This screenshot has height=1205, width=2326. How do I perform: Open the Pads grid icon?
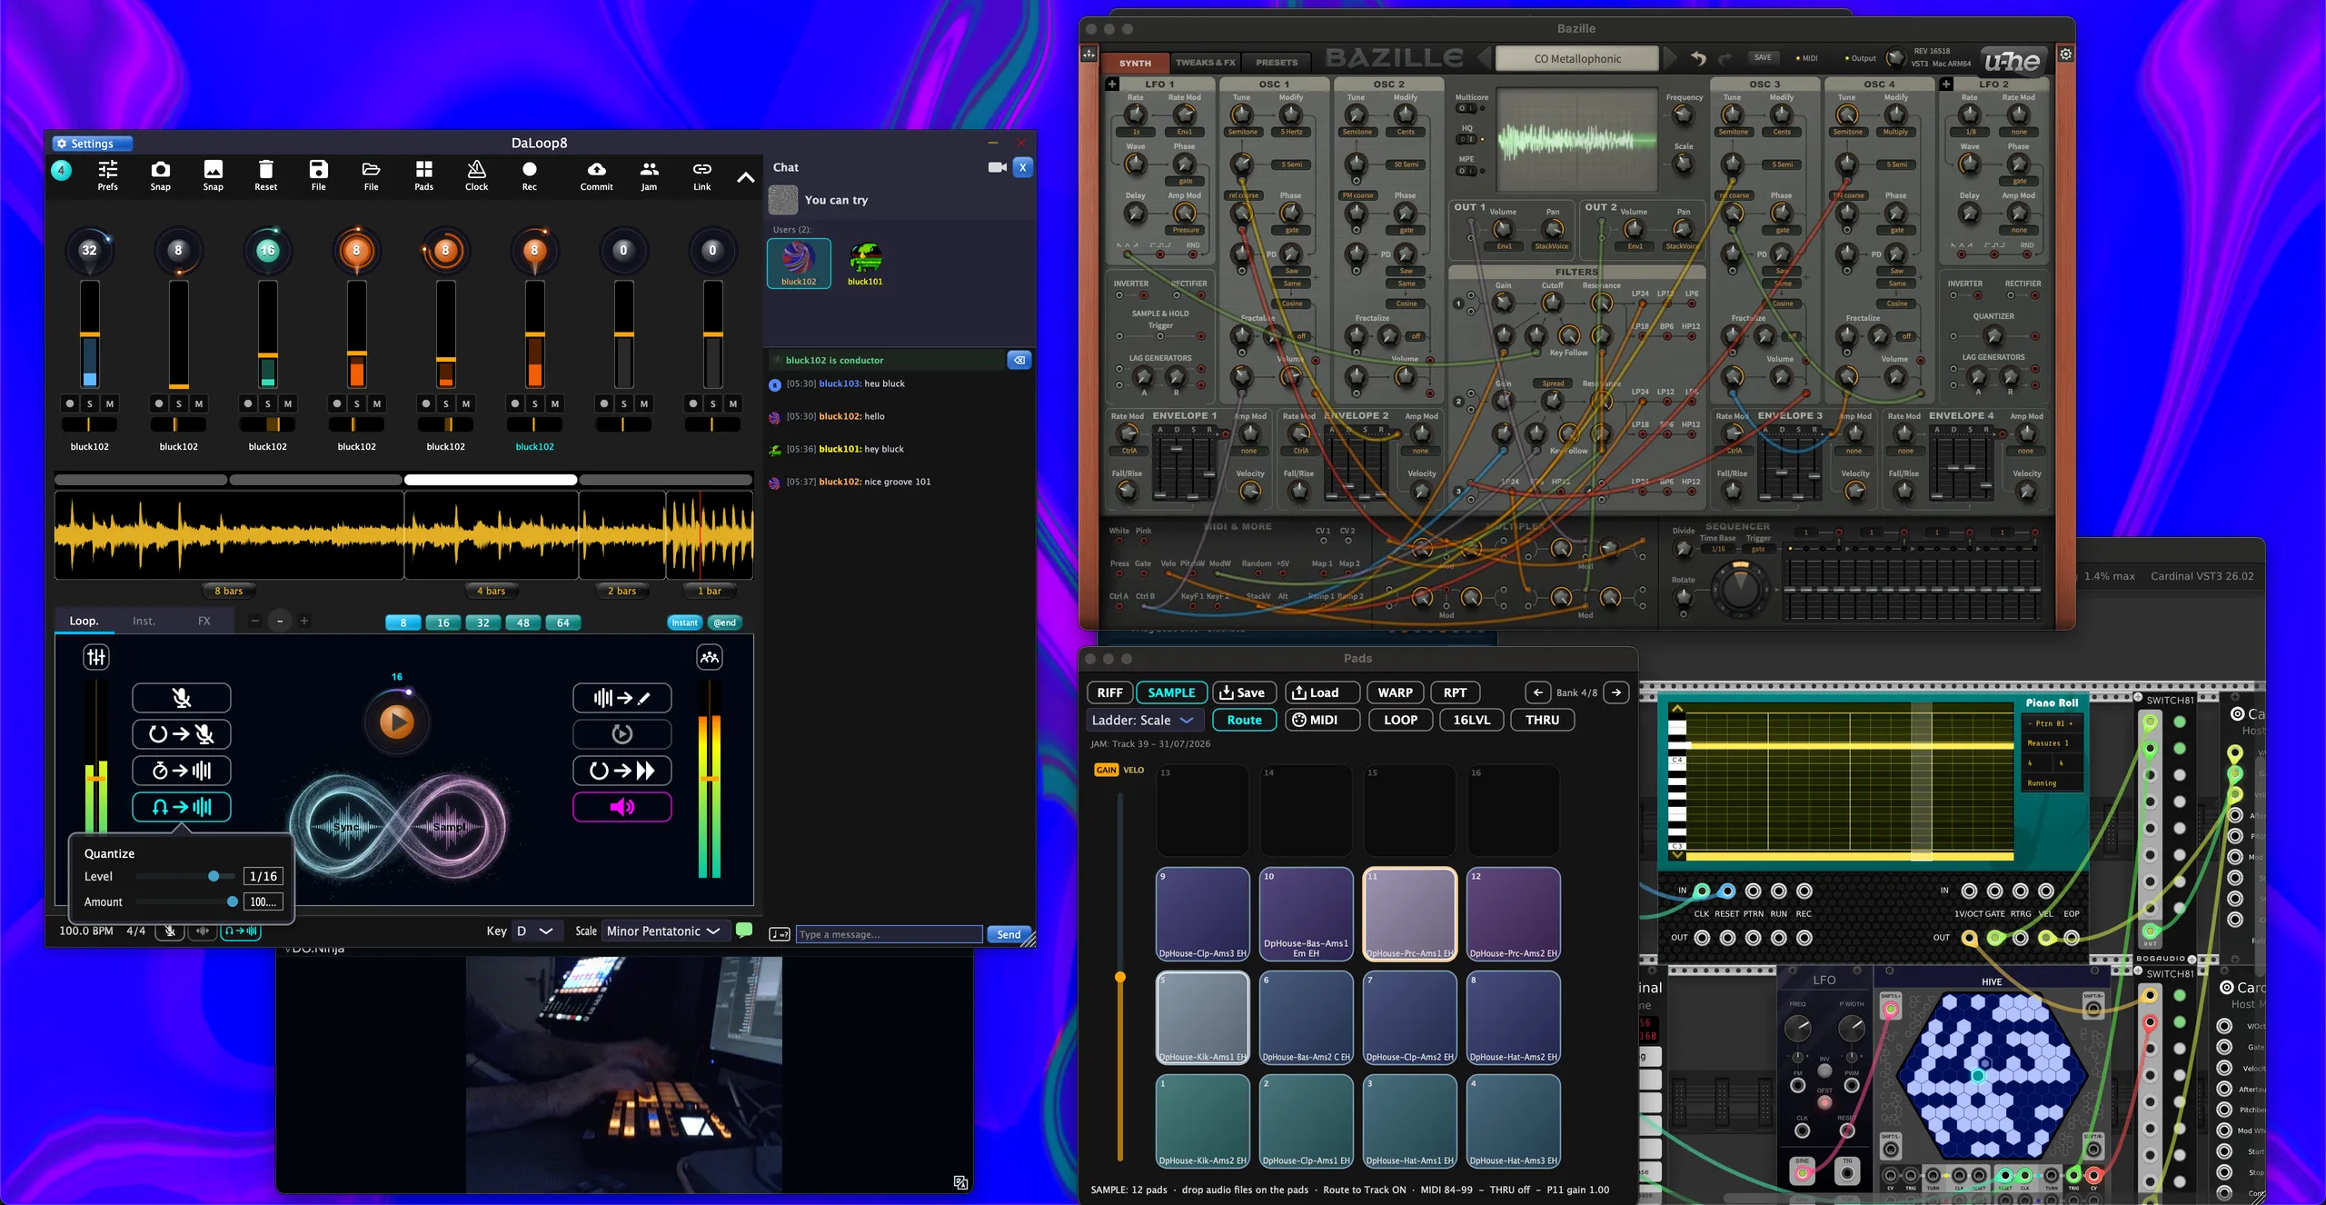point(423,174)
